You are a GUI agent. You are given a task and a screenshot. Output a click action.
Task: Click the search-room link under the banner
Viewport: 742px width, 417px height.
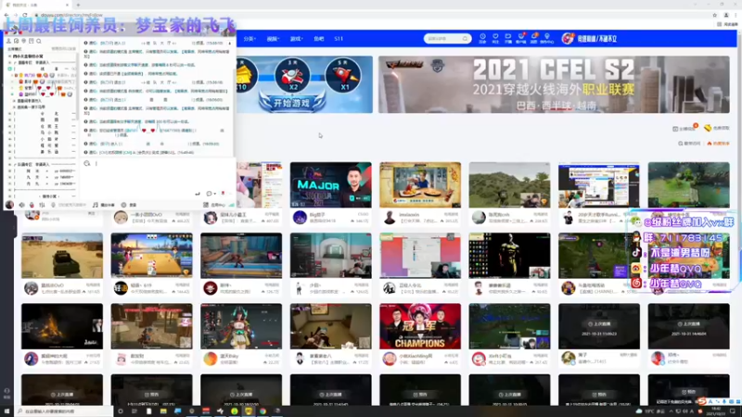point(689,144)
